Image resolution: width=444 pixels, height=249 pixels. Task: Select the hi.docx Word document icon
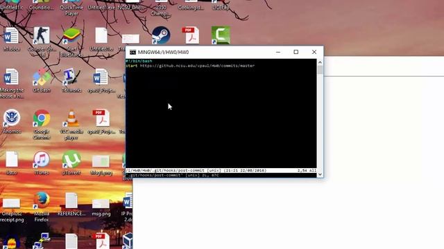click(x=11, y=36)
